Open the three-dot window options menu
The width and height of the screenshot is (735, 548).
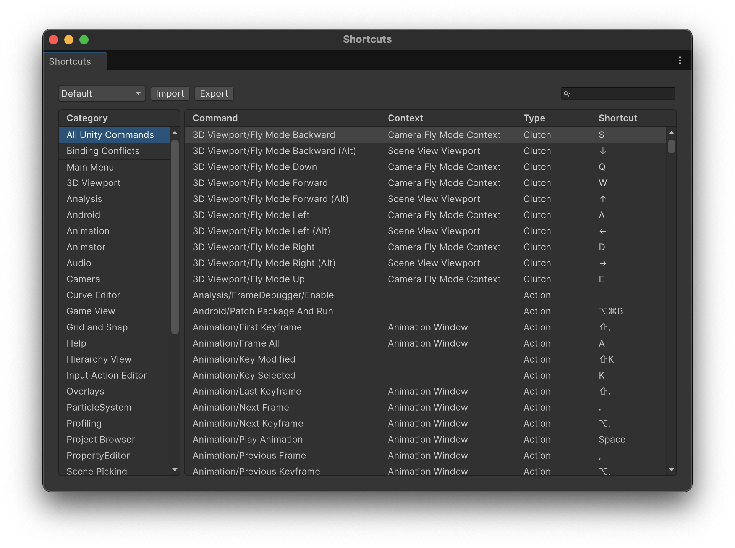(x=680, y=60)
